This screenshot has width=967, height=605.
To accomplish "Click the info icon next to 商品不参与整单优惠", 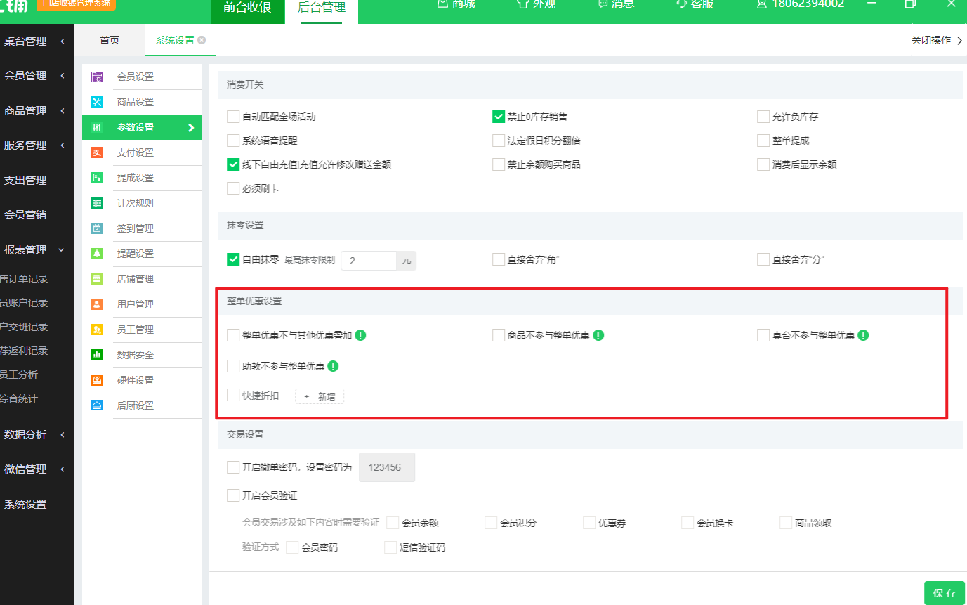I will pos(598,335).
